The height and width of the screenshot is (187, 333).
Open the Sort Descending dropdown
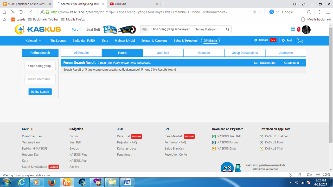pyautogui.click(x=267, y=63)
